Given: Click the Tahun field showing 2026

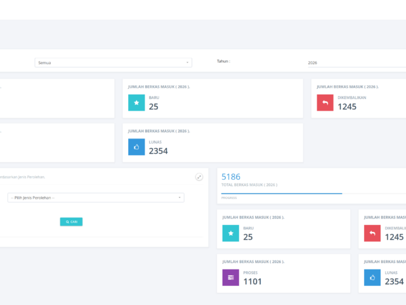Looking at the screenshot, I should coord(357,63).
